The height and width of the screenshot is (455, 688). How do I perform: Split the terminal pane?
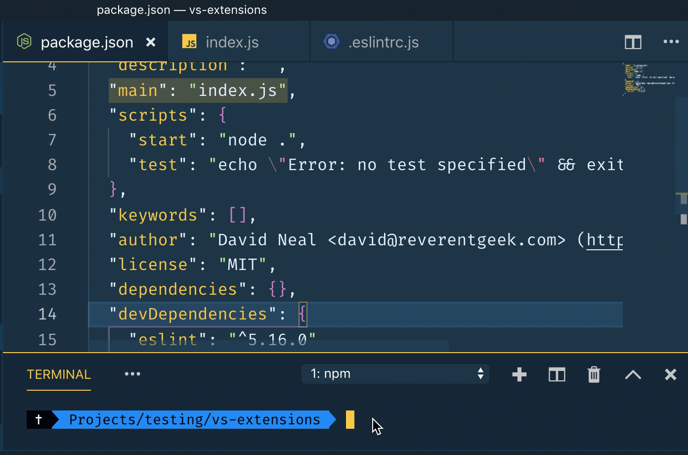[x=557, y=374]
